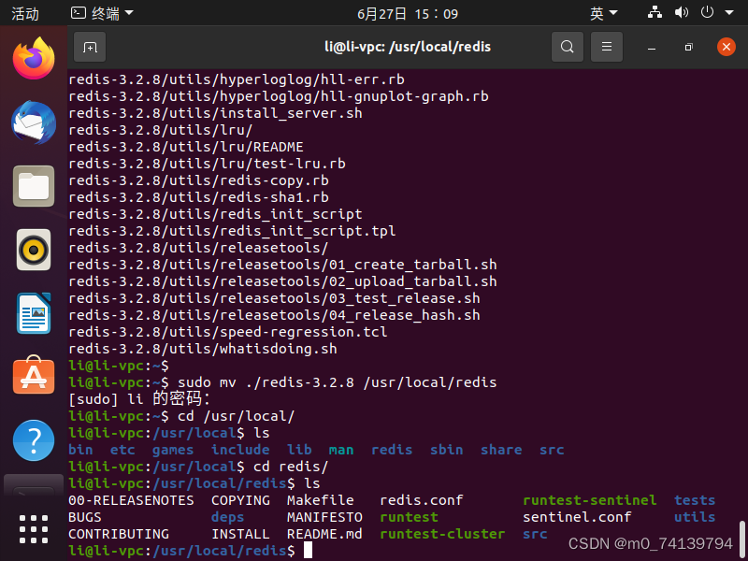Open Help from the dock

(33, 440)
